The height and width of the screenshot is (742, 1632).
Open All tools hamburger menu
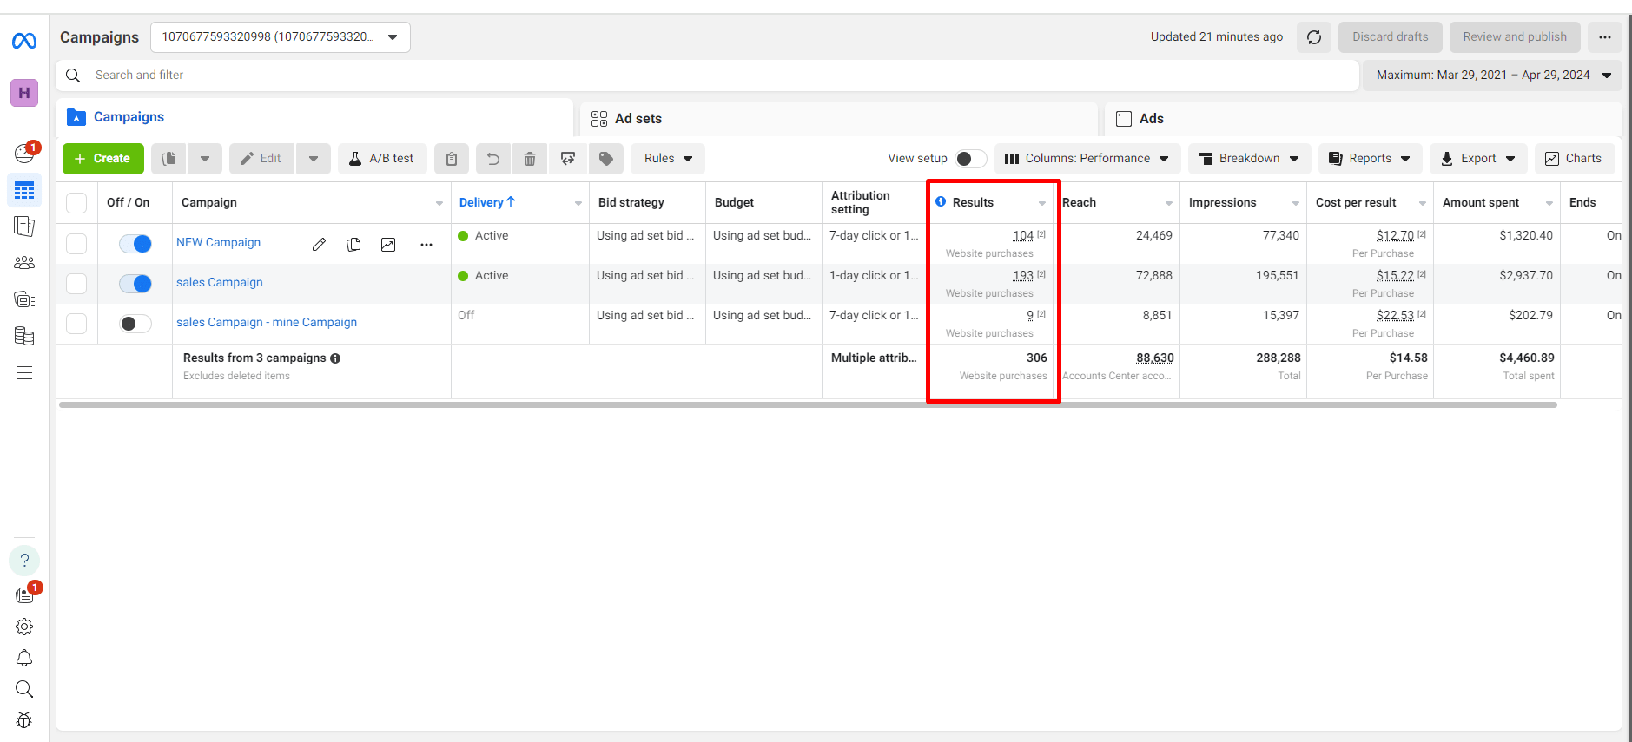tap(24, 373)
